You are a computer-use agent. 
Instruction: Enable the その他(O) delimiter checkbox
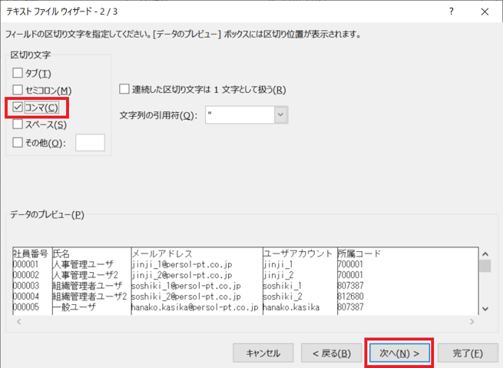18,142
